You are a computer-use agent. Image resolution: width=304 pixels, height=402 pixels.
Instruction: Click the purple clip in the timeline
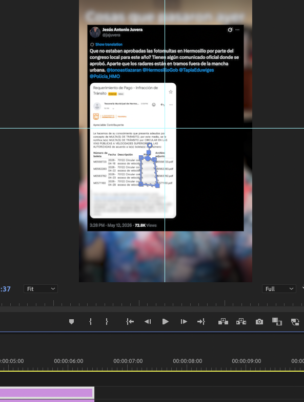47,393
